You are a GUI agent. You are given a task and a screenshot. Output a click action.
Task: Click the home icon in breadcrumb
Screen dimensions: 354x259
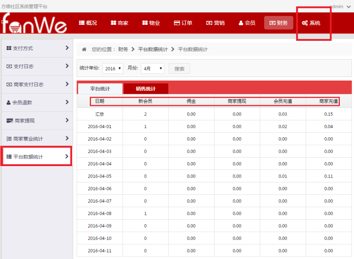[x=84, y=49]
